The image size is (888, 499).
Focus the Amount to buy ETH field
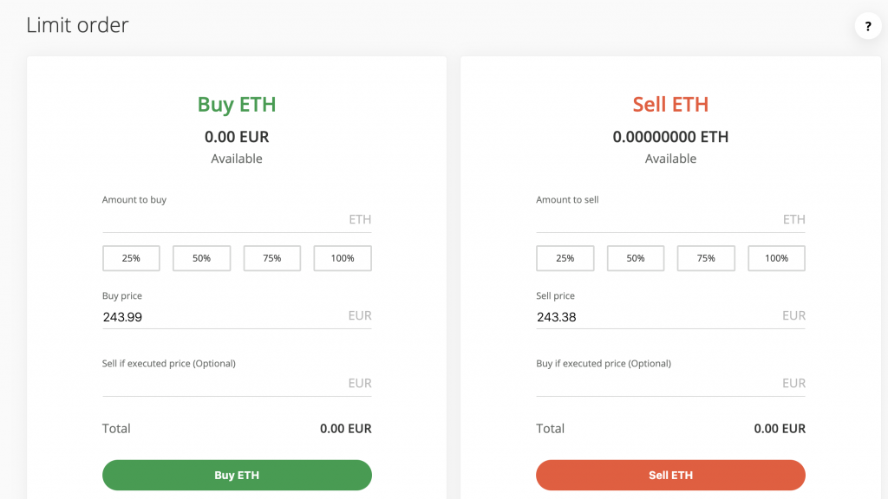tap(237, 220)
